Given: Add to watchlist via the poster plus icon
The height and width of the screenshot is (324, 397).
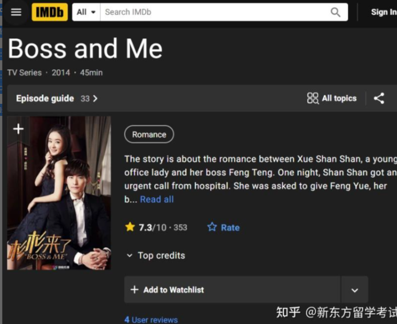Looking at the screenshot, I should coord(18,129).
